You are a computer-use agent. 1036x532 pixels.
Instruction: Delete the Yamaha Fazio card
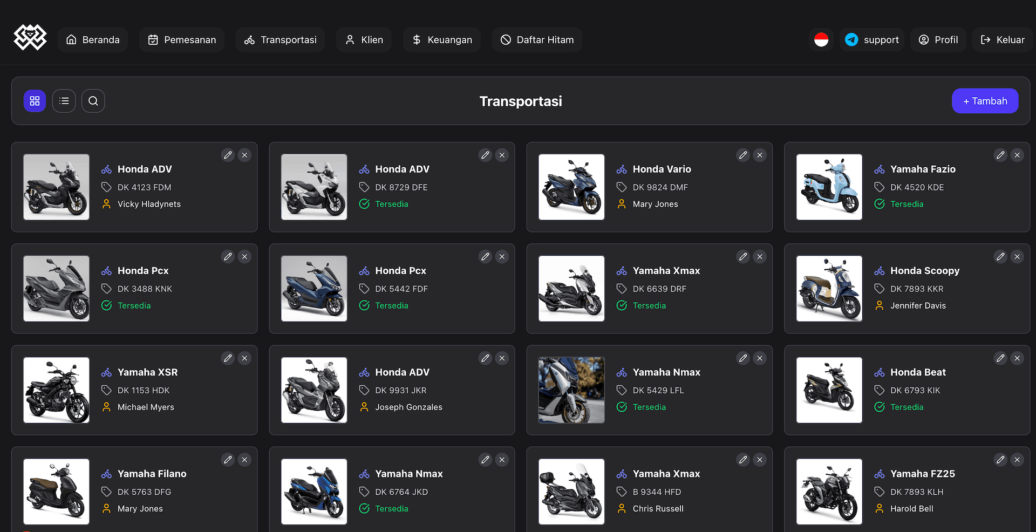(1018, 155)
